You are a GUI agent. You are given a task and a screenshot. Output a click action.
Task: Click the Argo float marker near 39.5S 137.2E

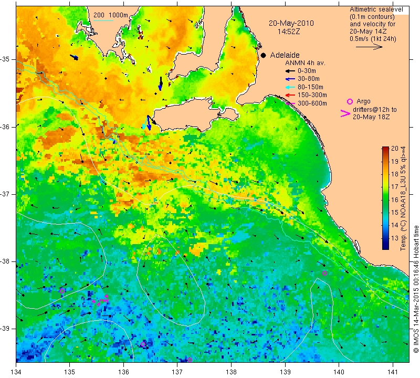point(190,360)
